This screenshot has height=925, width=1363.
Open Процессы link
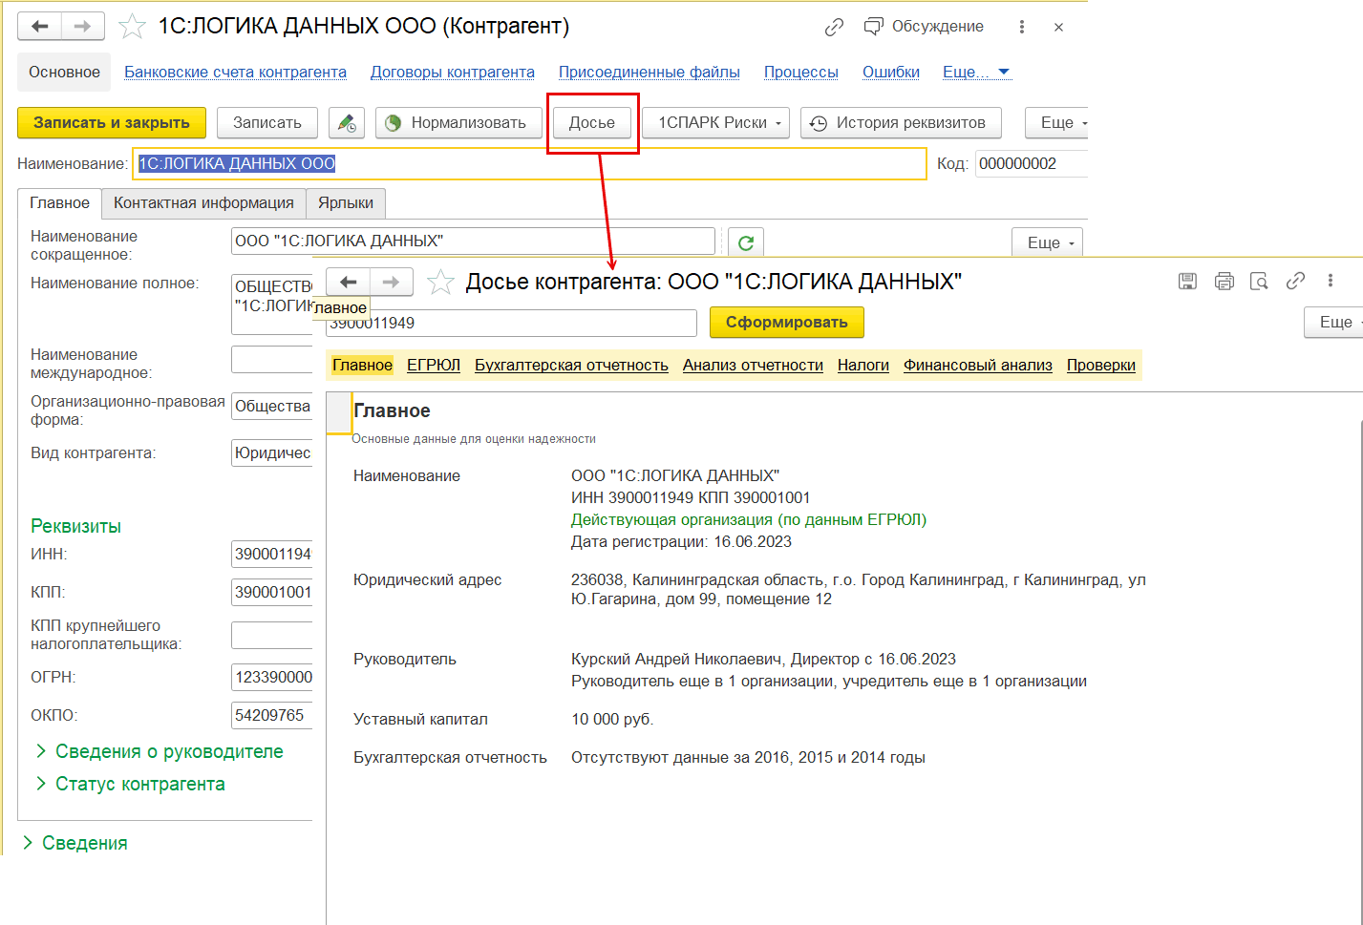(801, 72)
